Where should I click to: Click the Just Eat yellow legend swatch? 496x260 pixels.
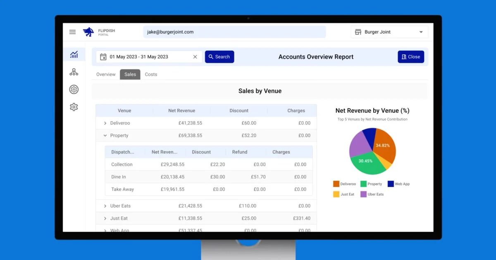(x=336, y=194)
